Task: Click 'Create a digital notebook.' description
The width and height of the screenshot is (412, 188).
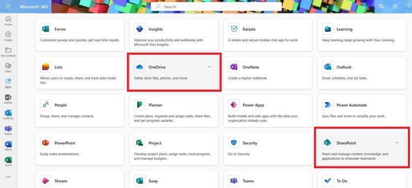Action: (x=248, y=78)
